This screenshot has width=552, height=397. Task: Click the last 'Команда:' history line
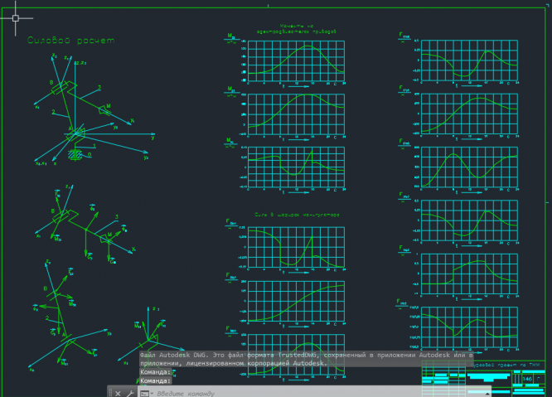(156, 380)
